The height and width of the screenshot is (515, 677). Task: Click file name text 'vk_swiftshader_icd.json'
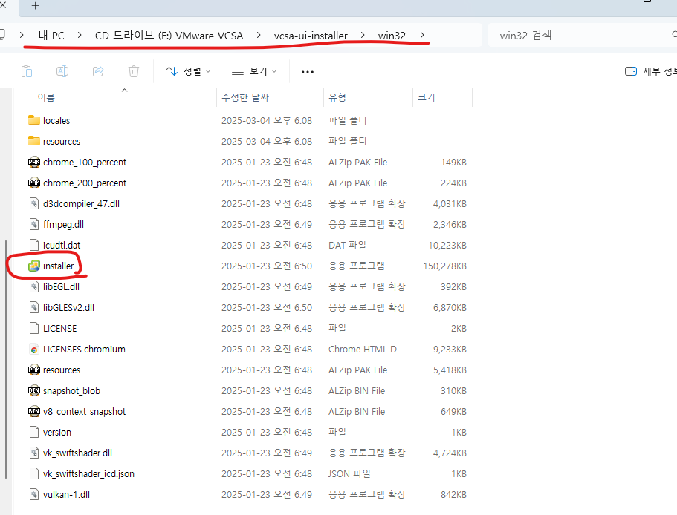coord(88,473)
